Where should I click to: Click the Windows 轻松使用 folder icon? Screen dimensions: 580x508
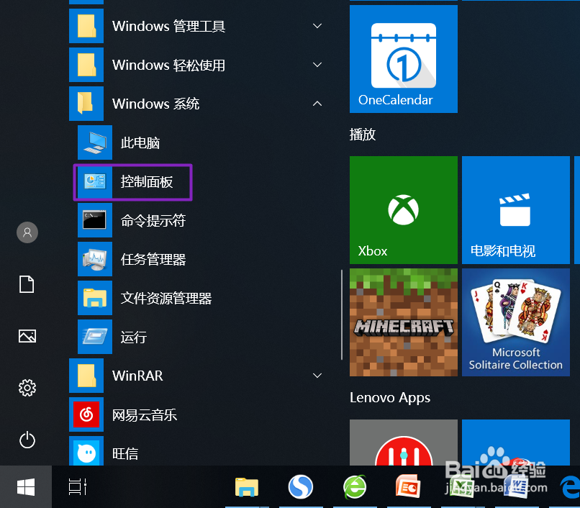coord(86,65)
